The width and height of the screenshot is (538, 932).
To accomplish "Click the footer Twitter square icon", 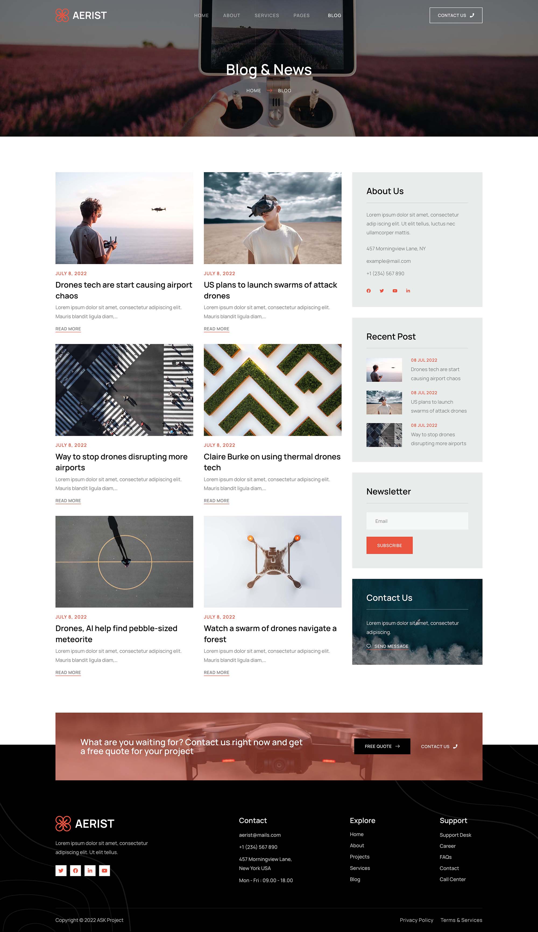I will click(61, 870).
